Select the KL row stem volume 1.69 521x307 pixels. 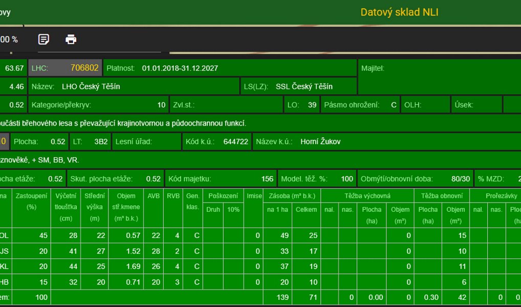coord(133,267)
